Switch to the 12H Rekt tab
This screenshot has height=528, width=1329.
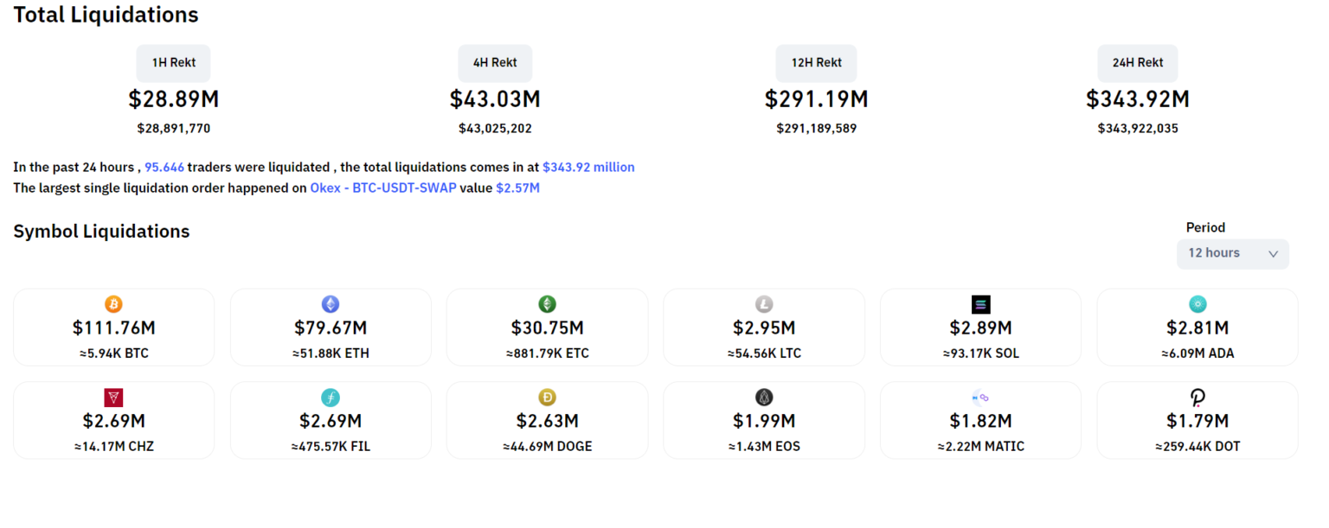click(x=816, y=63)
